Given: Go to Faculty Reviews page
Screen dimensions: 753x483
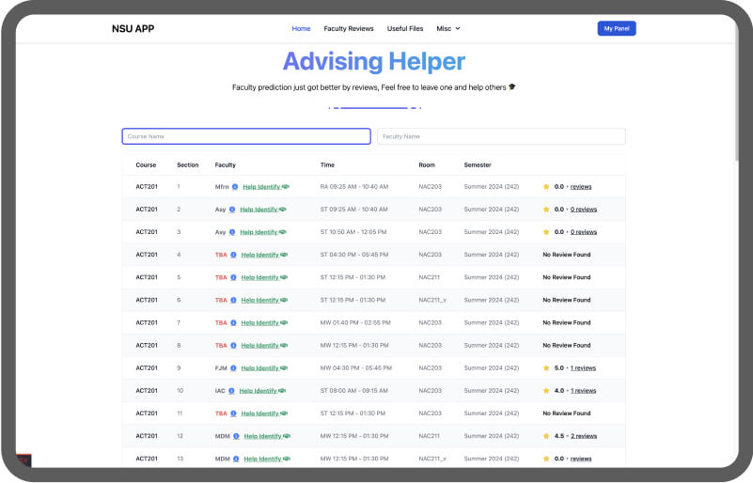Looking at the screenshot, I should coord(349,28).
